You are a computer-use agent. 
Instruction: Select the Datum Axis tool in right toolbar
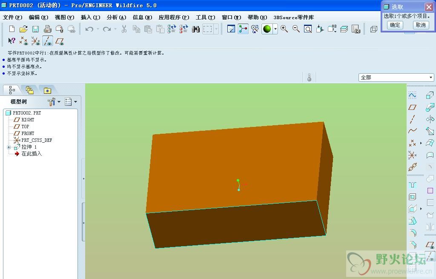click(412, 119)
